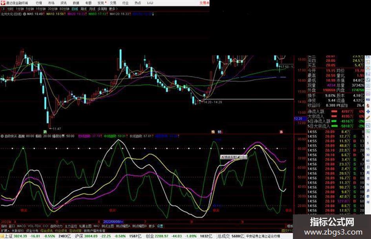Open the L1L2 menu
Viewport: 371px width, 239px height.
[150, 3]
